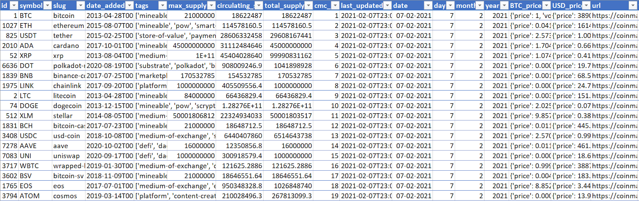
Task: Select the id cell 2010
Action: (9, 45)
